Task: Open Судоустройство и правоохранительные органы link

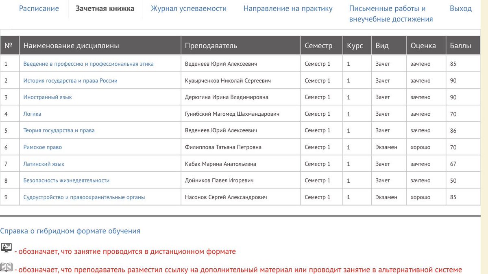Action: (x=84, y=197)
